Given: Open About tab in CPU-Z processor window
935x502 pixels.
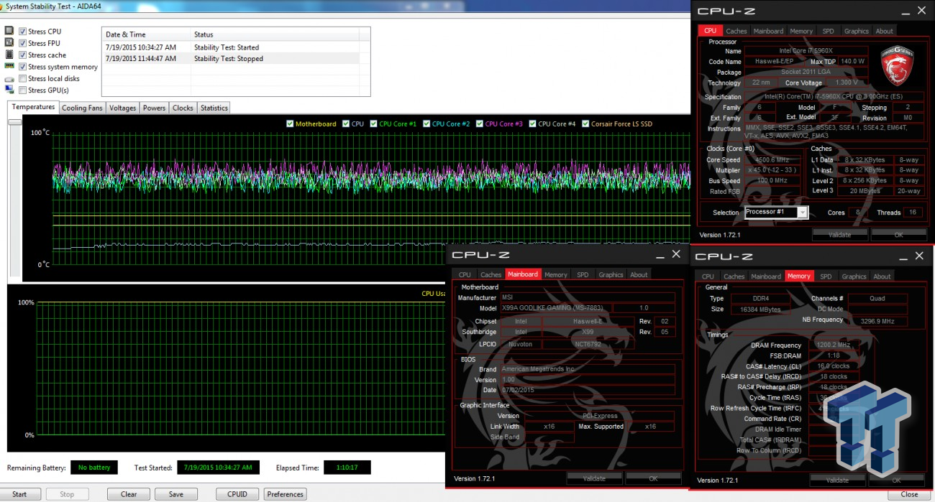Looking at the screenshot, I should (885, 31).
